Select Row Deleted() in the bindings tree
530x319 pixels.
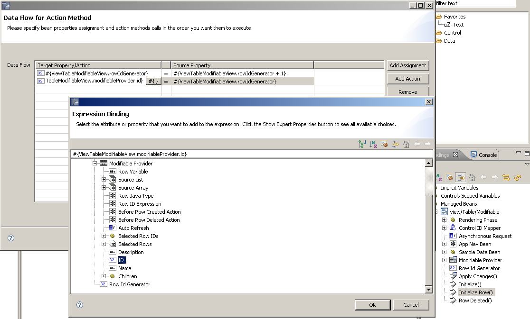(x=475, y=301)
